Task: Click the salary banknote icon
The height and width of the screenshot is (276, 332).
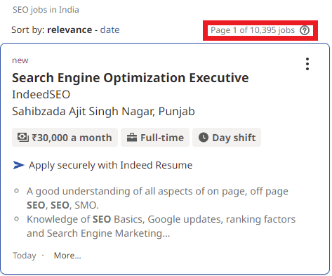Action: (23, 137)
